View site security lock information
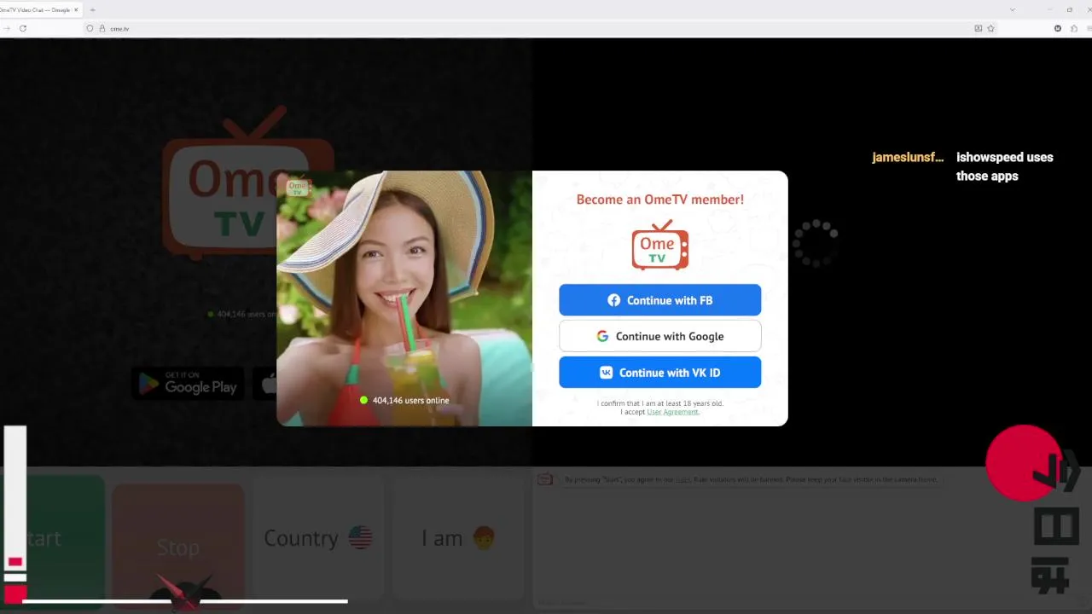Screen dimensions: 1092x614 pos(102,28)
